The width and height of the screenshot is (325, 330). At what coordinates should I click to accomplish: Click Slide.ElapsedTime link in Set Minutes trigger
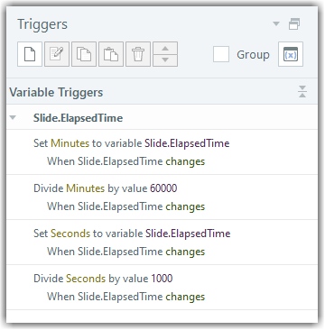[x=187, y=143]
